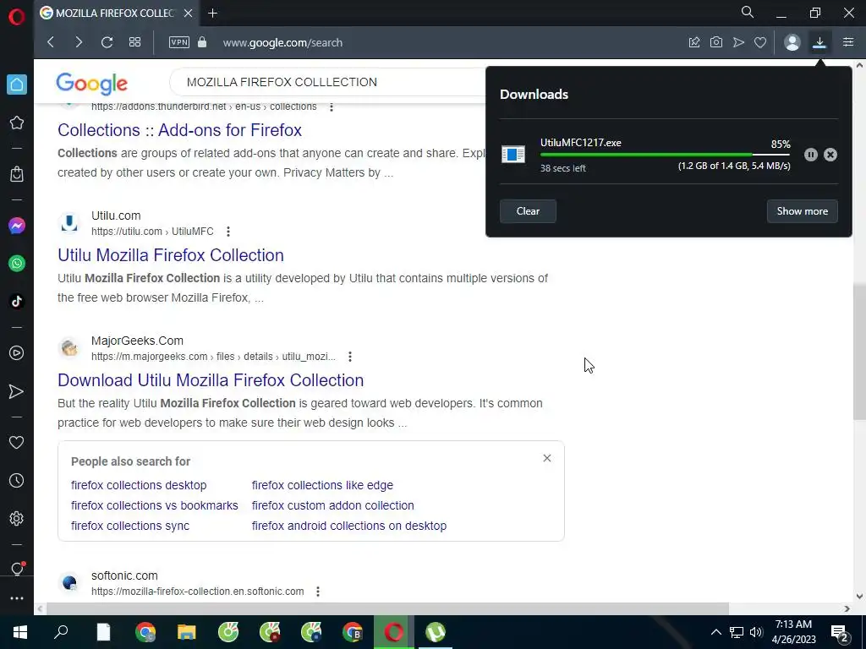The image size is (866, 649).
Task: Search firefox collections like edge
Action: tap(322, 485)
